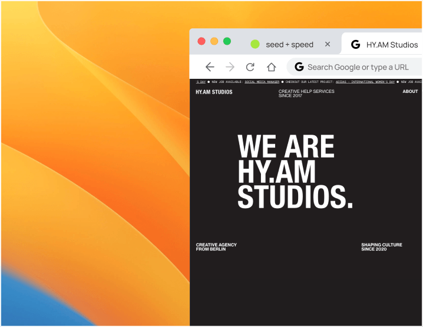The image size is (423, 327).
Task: Click the browser back arrow
Action: point(210,67)
